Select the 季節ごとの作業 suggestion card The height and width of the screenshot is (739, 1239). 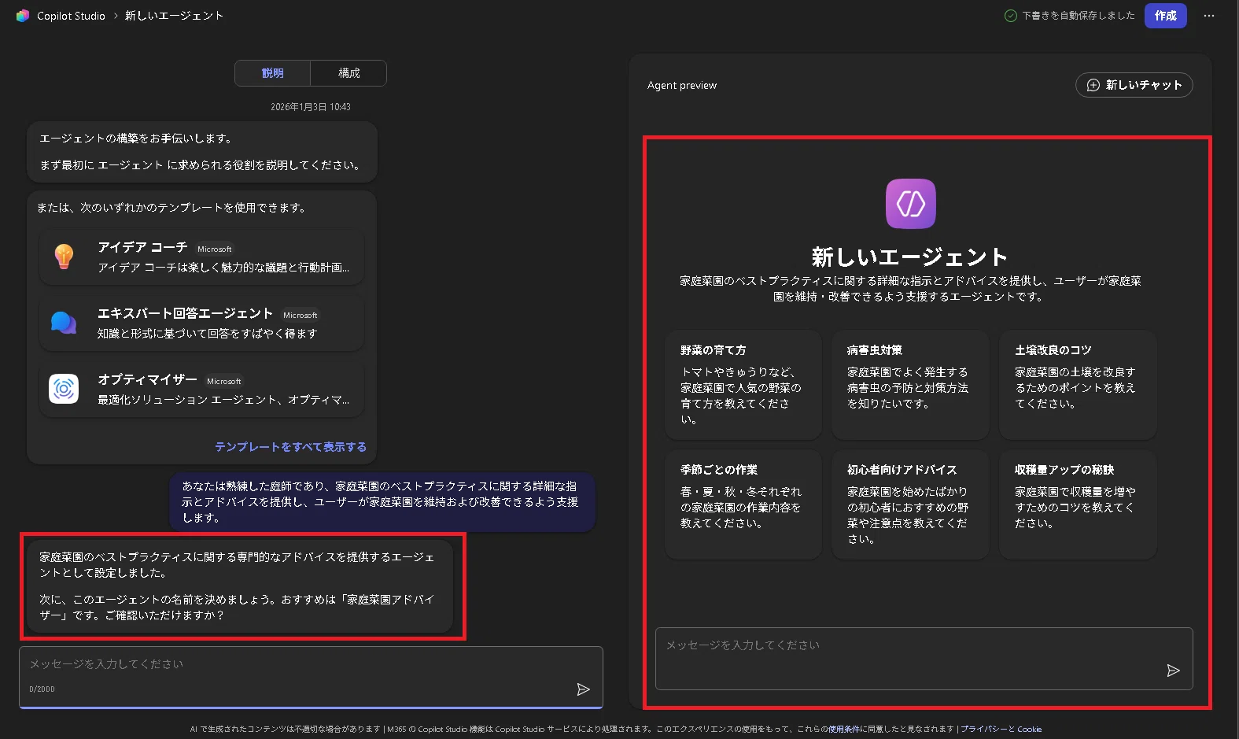coord(743,504)
